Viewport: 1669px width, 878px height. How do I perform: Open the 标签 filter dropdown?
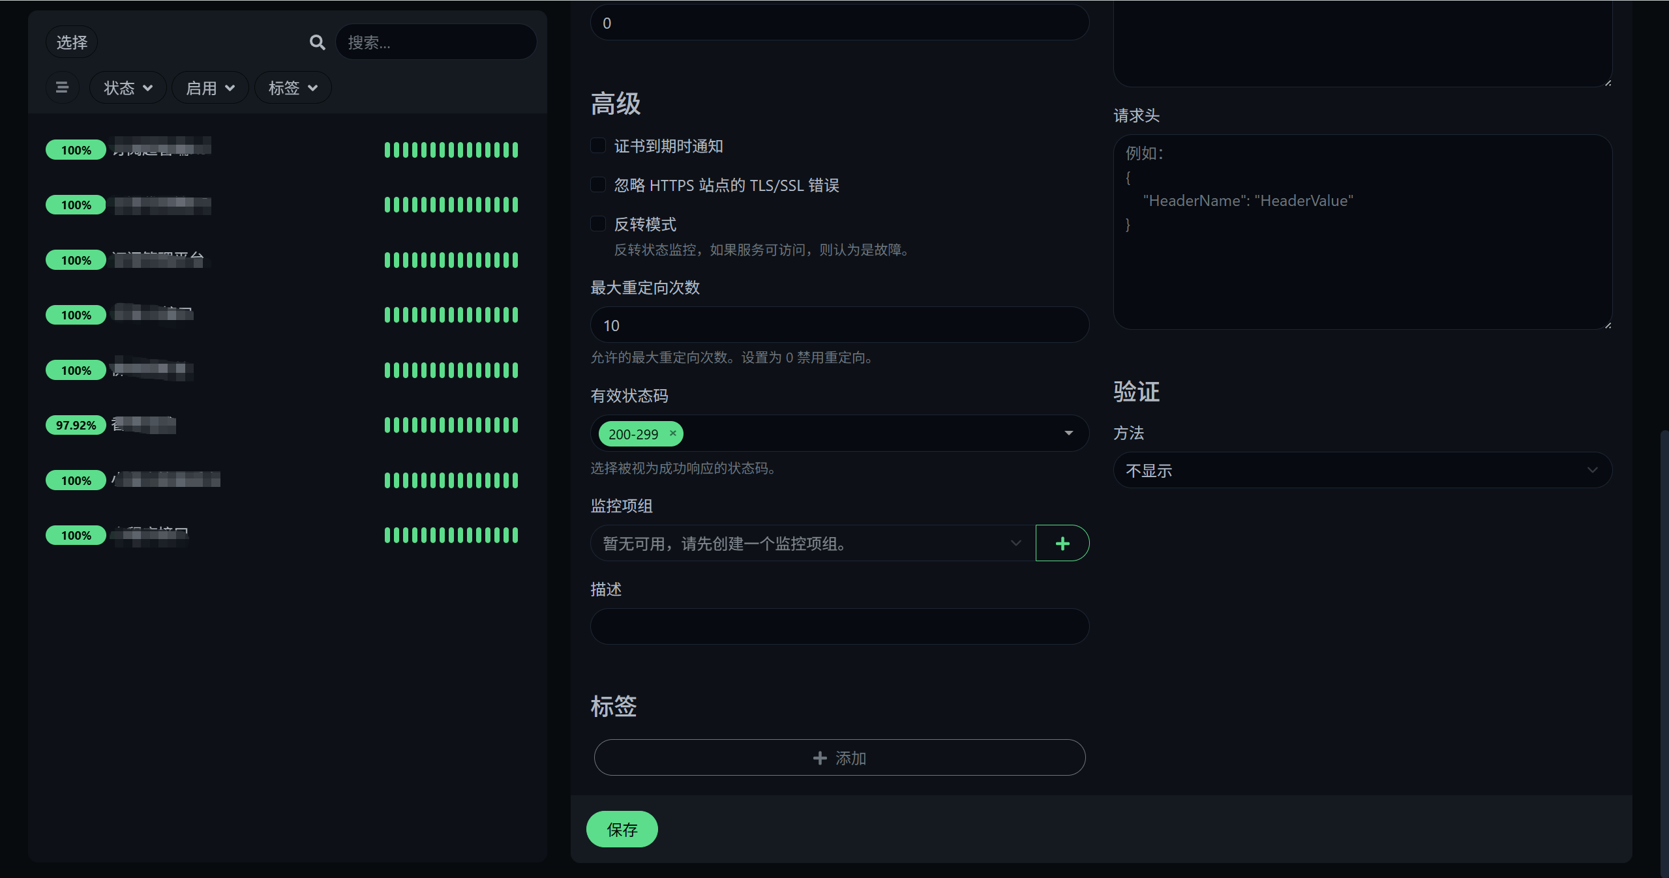click(293, 87)
